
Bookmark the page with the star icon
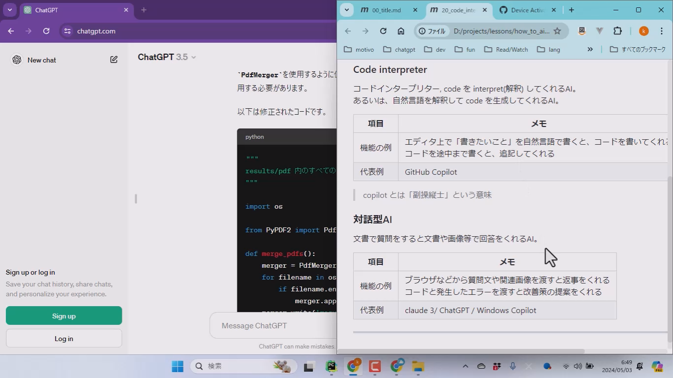coord(556,31)
